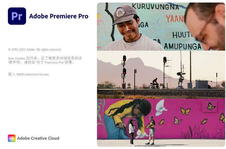Click the AMUPUNGA wall lettering
This screenshot has width=226, height=149.
183,46
